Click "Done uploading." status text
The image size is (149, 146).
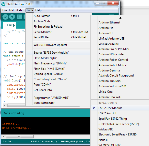pos(14,113)
